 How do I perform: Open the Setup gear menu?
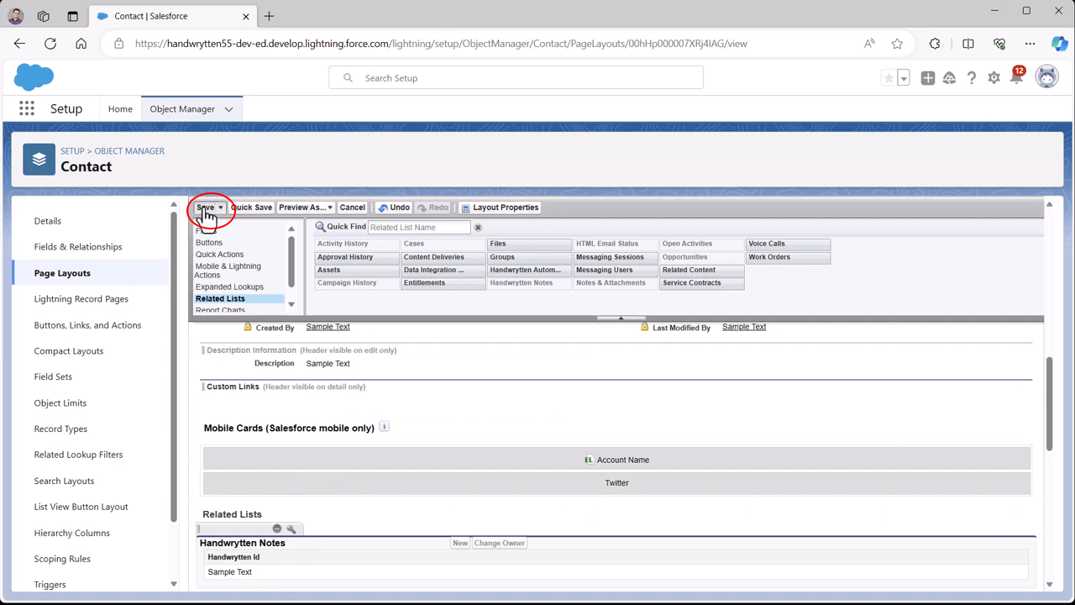994,78
